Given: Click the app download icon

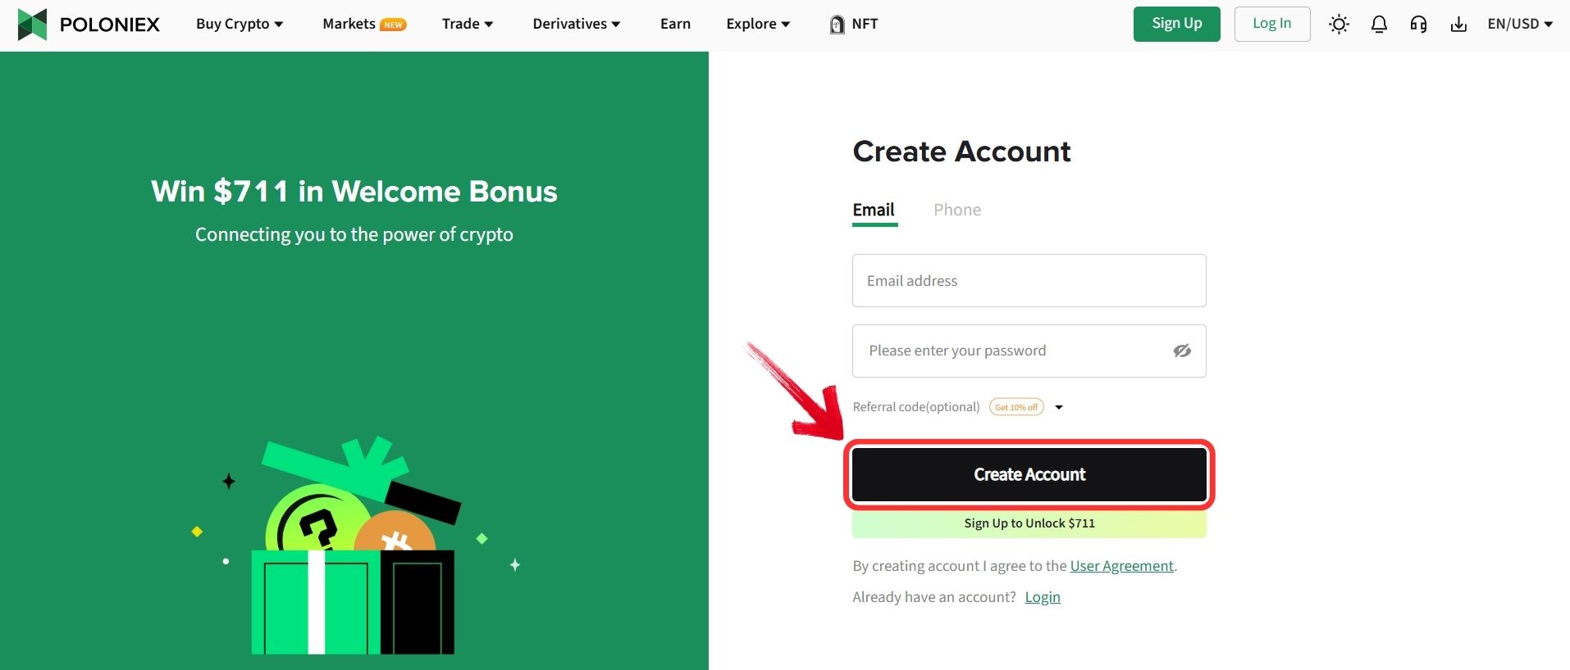Looking at the screenshot, I should pos(1459,24).
